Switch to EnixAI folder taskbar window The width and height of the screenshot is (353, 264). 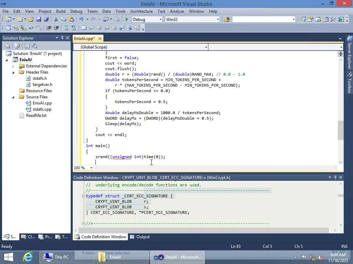(122, 257)
